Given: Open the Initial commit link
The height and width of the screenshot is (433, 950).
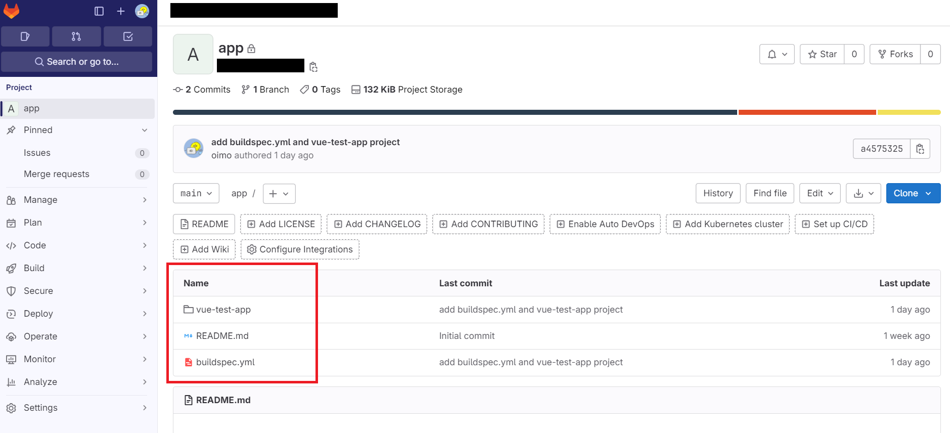Looking at the screenshot, I should tap(467, 336).
